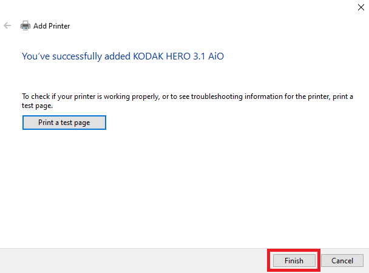Click the back arrow icon
The height and width of the screenshot is (273, 369).
click(7, 25)
